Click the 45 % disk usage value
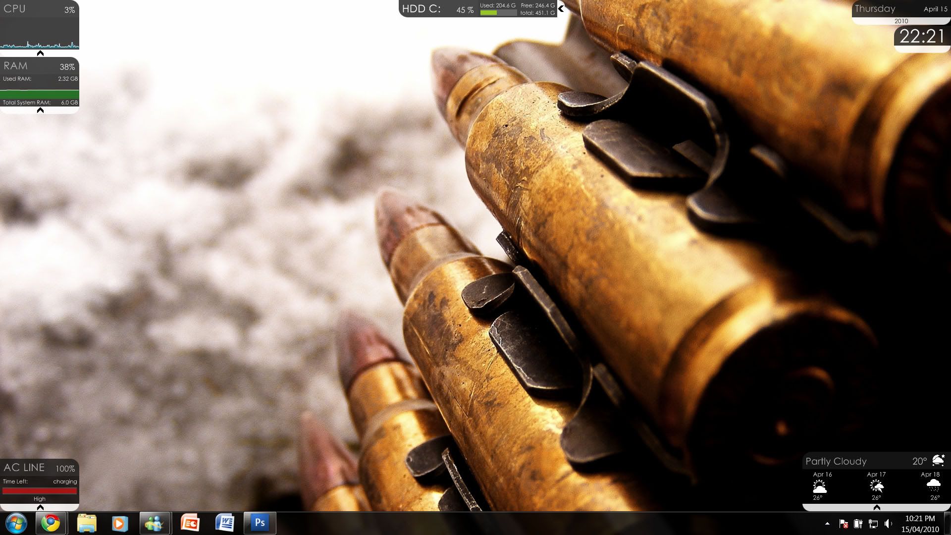Image resolution: width=951 pixels, height=535 pixels. coord(465,10)
